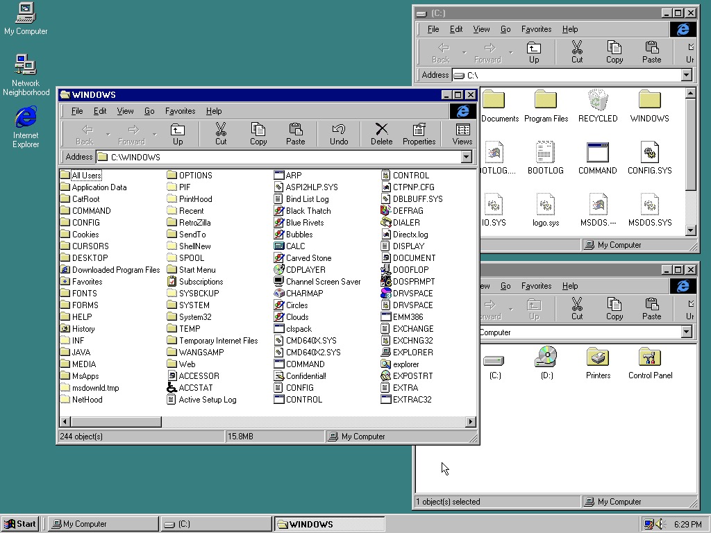Viewport: 711px width, 533px height.
Task: Open the My Computer window address dropdown
Action: click(687, 332)
